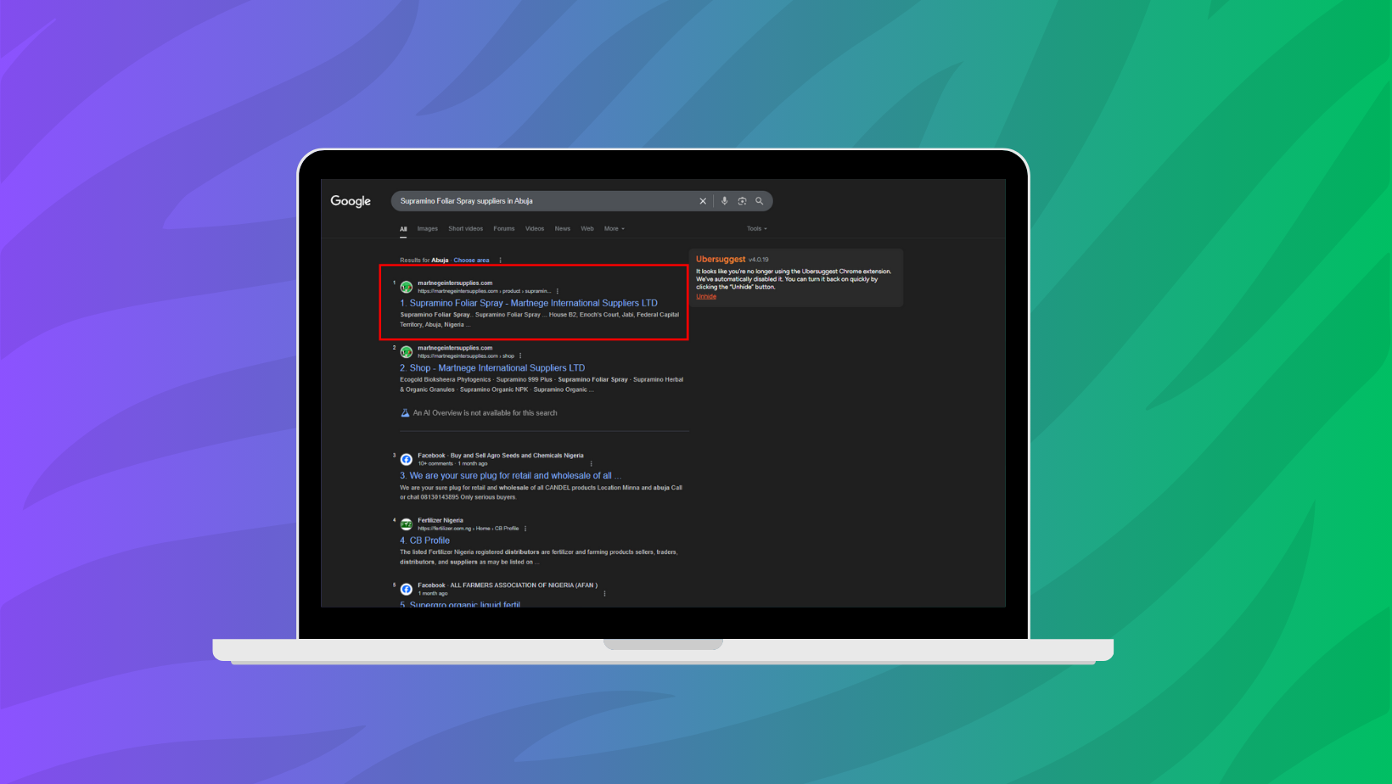Open three-dot menu of CB Profile result
Viewport: 1392px width, 784px height.
pyautogui.click(x=525, y=529)
